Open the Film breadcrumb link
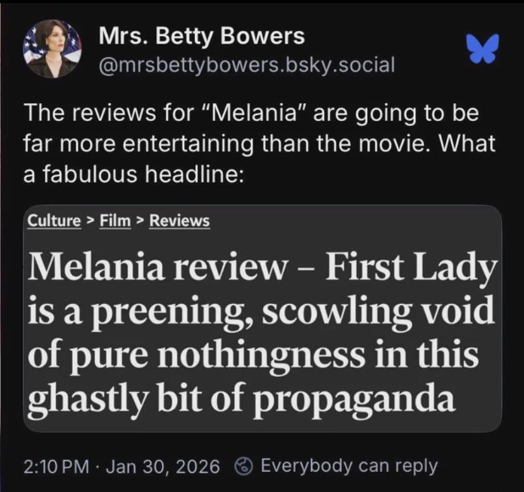 115,221
